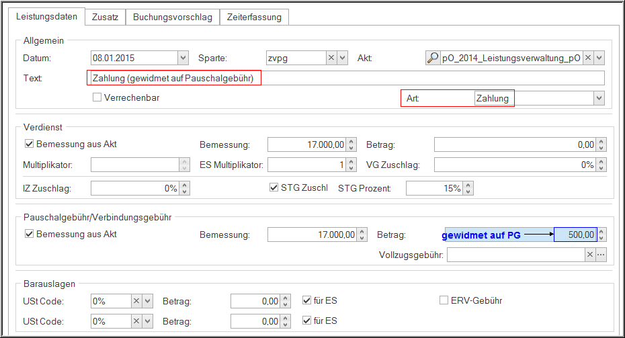Click the STG Prozent spinner arrows
Screen dimensions: 625x338
468,189
